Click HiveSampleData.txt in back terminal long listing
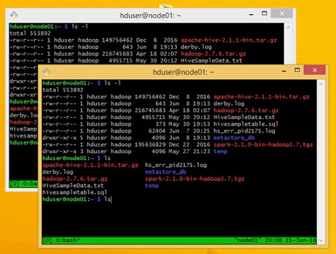Screen dimensions: 336x254 [212, 60]
